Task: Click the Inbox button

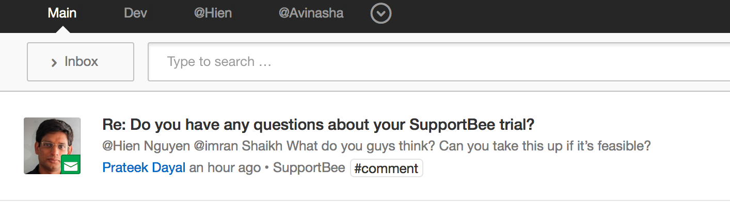Action: [x=81, y=62]
